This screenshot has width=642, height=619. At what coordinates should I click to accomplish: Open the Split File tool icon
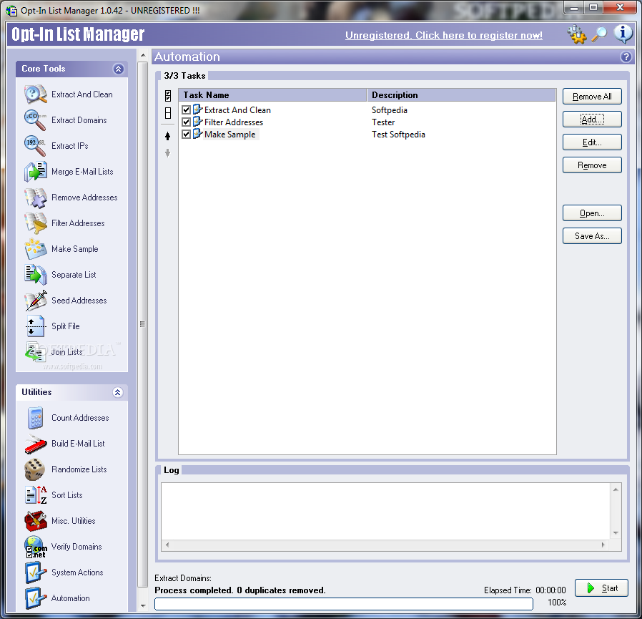click(35, 326)
